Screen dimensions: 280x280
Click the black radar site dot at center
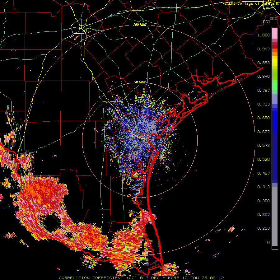point(140,140)
